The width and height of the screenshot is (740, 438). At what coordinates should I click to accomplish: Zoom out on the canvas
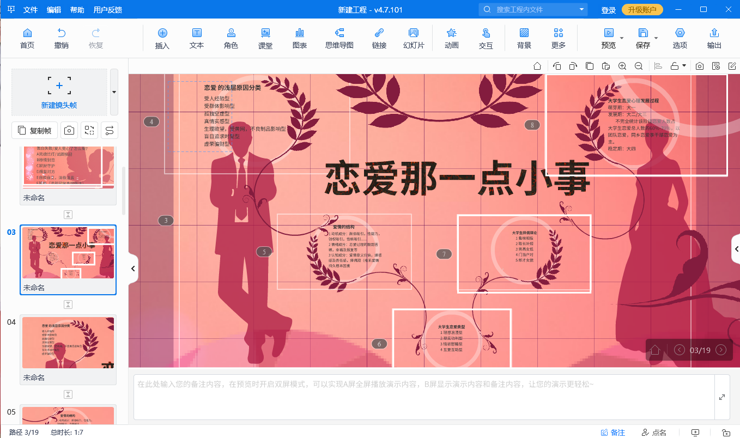639,66
